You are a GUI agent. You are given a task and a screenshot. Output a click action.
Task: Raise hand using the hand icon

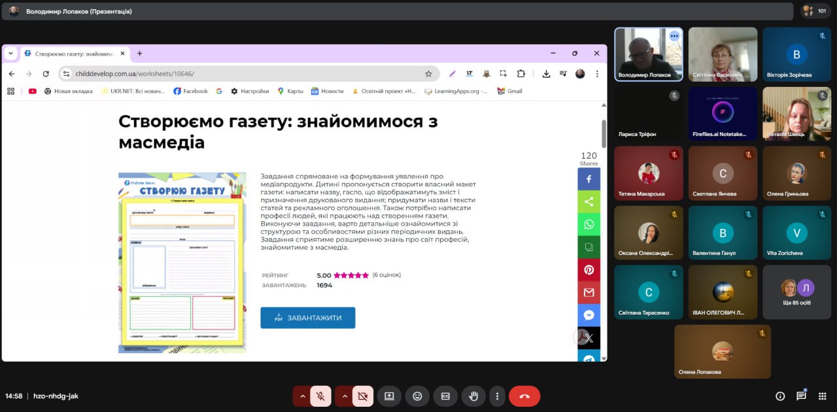click(x=473, y=396)
